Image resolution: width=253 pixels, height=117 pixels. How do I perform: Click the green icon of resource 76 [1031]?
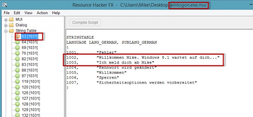pos(18,53)
